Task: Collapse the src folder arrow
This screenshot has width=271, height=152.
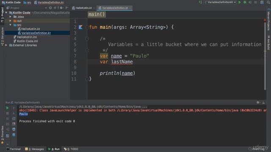Action: (10, 25)
